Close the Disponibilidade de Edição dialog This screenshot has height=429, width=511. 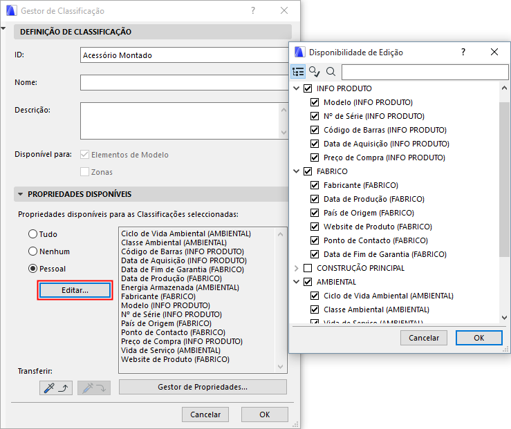pos(494,52)
